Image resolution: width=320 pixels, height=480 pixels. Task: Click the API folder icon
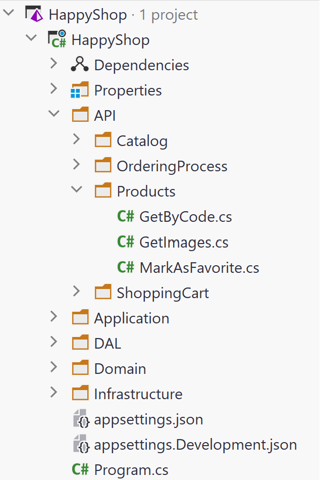click(x=80, y=115)
